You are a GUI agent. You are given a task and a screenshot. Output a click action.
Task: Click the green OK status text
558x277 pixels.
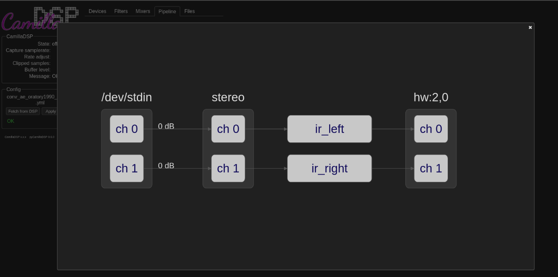tap(11, 121)
